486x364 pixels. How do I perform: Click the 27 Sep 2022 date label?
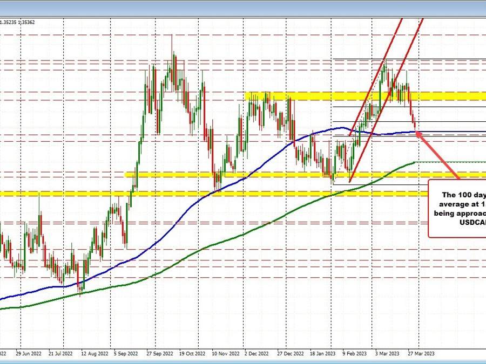point(159,354)
